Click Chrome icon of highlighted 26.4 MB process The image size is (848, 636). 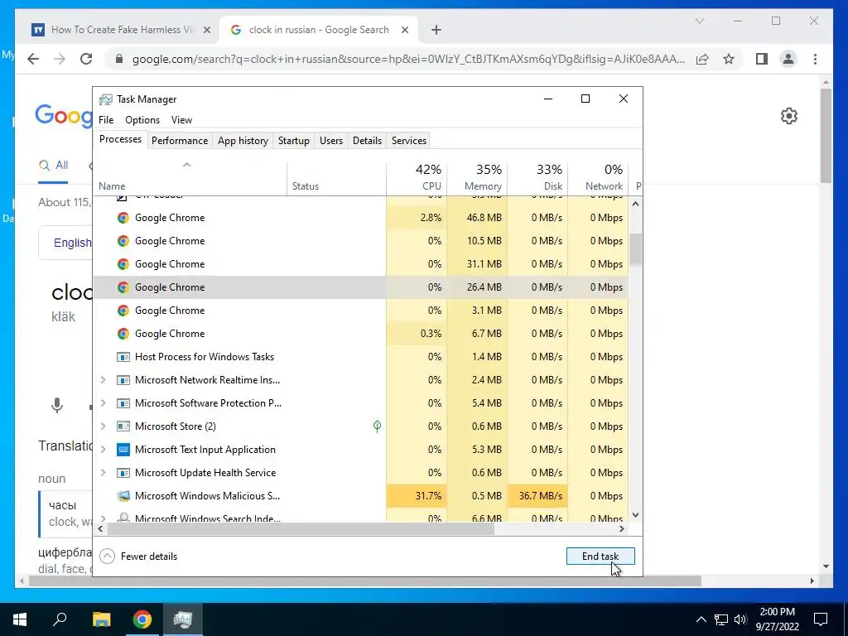point(123,287)
